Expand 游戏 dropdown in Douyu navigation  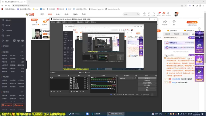[75, 14]
